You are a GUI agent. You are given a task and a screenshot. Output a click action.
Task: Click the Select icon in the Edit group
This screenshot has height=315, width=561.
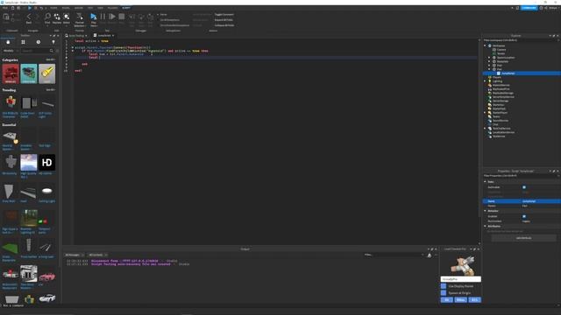coord(67,17)
